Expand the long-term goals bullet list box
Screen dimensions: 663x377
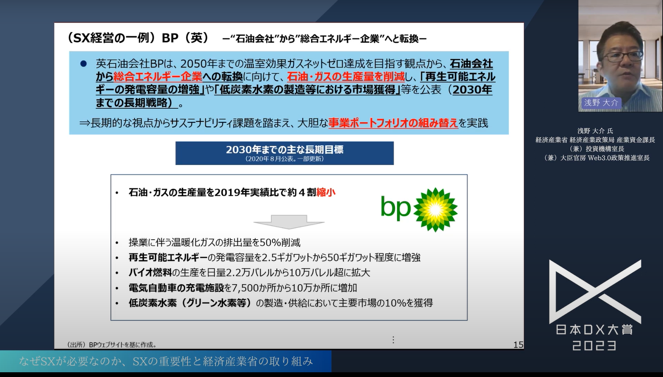point(289,246)
